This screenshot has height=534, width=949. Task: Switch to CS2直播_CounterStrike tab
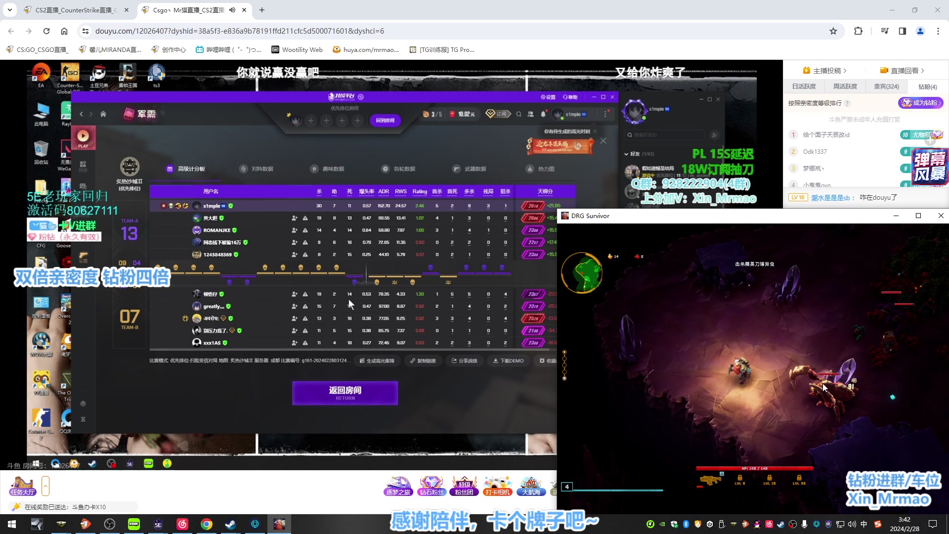(77, 10)
